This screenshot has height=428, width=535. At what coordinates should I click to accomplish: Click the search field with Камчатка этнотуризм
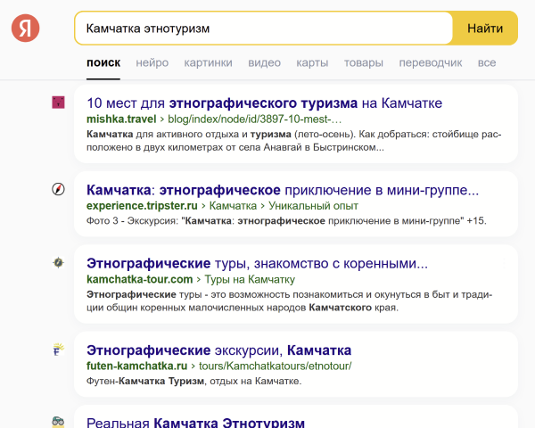point(263,29)
